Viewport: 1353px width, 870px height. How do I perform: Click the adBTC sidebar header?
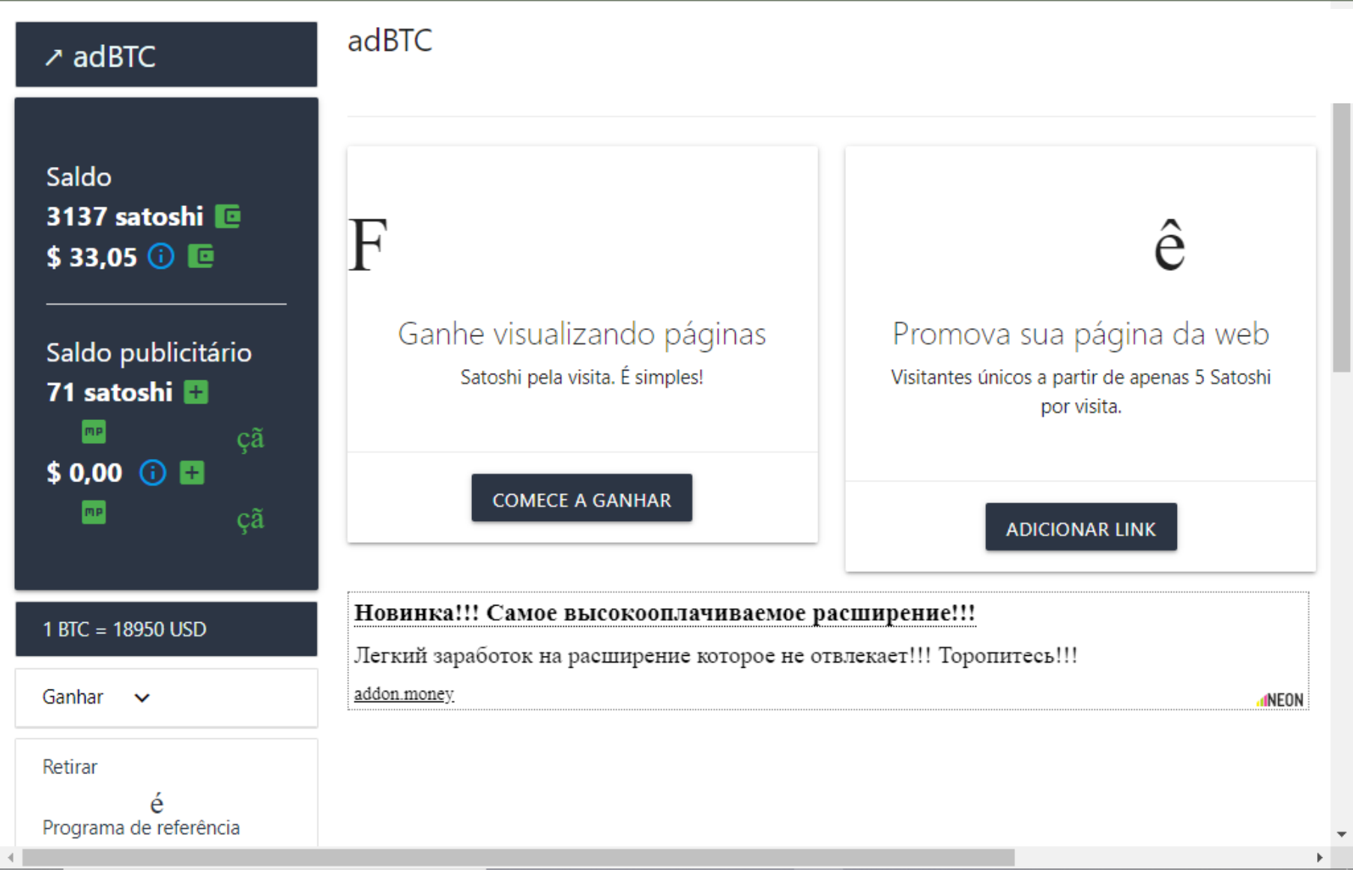point(166,55)
